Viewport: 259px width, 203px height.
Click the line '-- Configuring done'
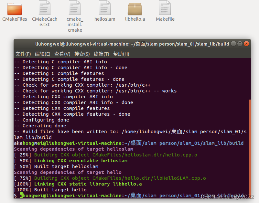41,120
